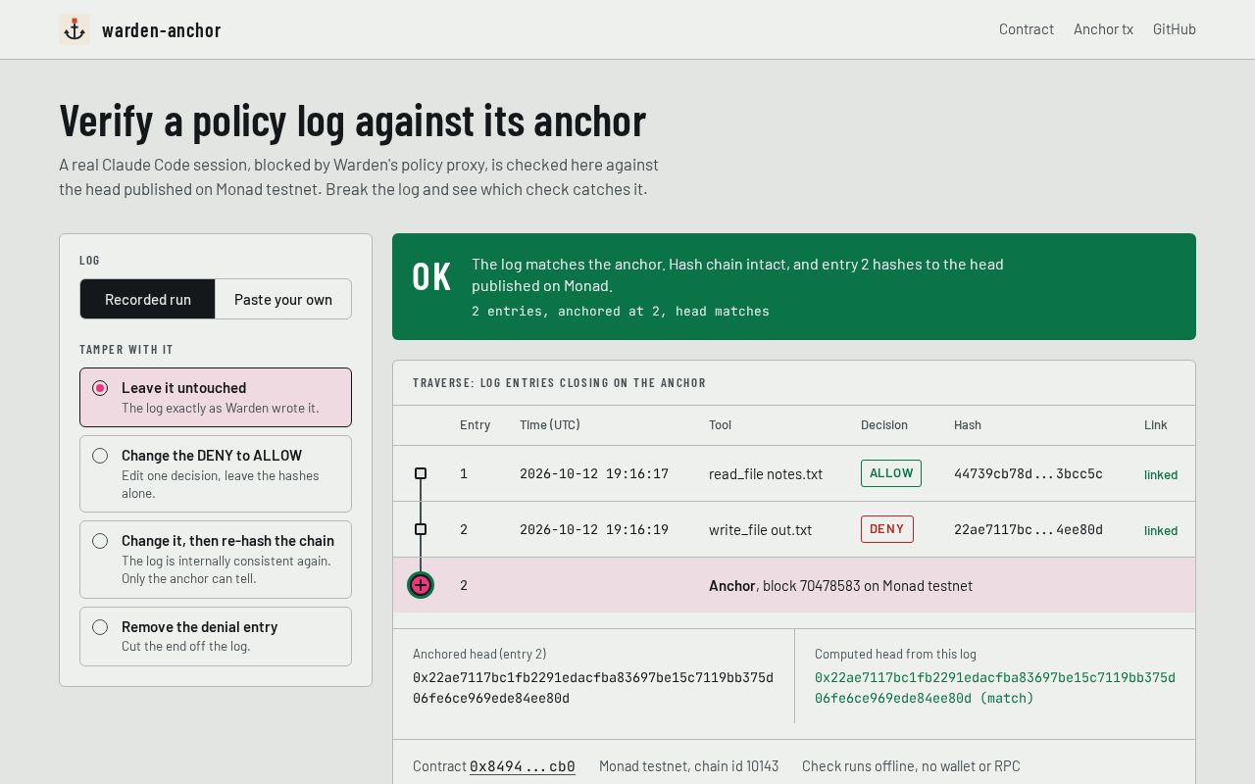
Task: Click the green OK status label
Action: (x=431, y=277)
